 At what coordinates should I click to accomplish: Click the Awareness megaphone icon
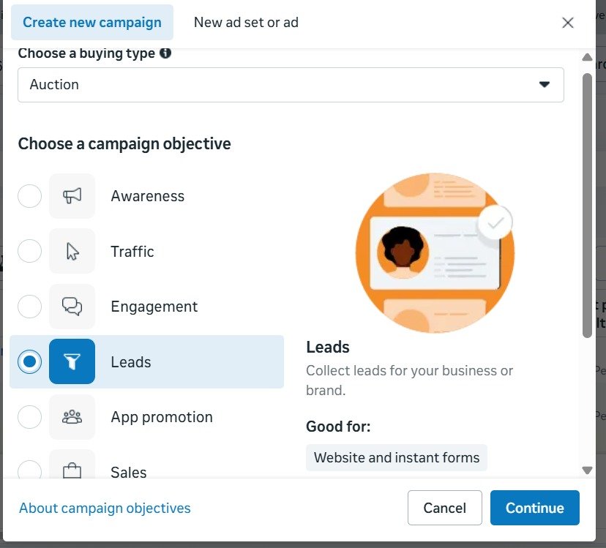point(72,196)
